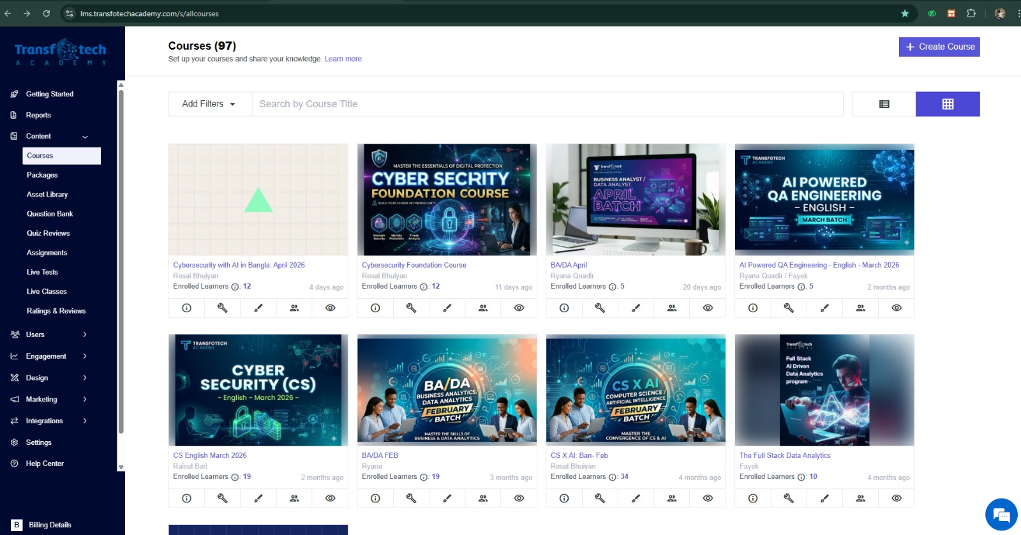Preview The Full Stack Data Analytics course
Viewport: 1021px width, 535px height.
click(x=897, y=498)
